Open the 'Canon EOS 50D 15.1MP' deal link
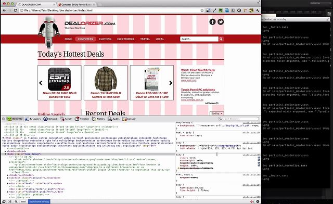The width and height of the screenshot is (333, 204). point(152,95)
